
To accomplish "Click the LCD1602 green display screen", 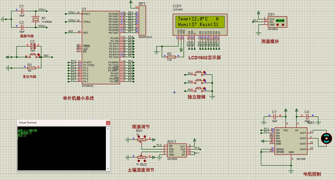I will [200, 22].
